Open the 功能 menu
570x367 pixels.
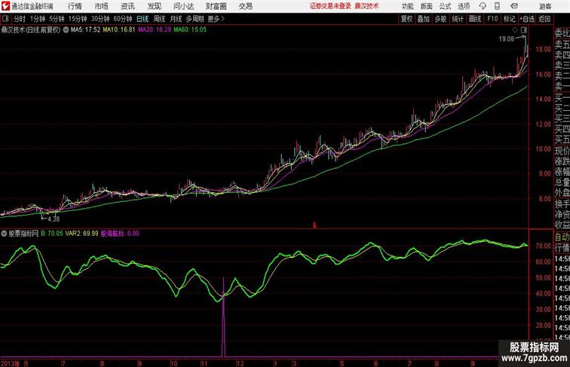click(x=407, y=6)
